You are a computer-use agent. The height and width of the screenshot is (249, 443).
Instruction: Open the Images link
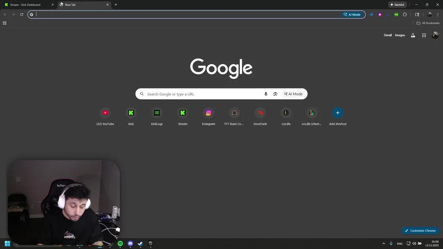point(400,35)
